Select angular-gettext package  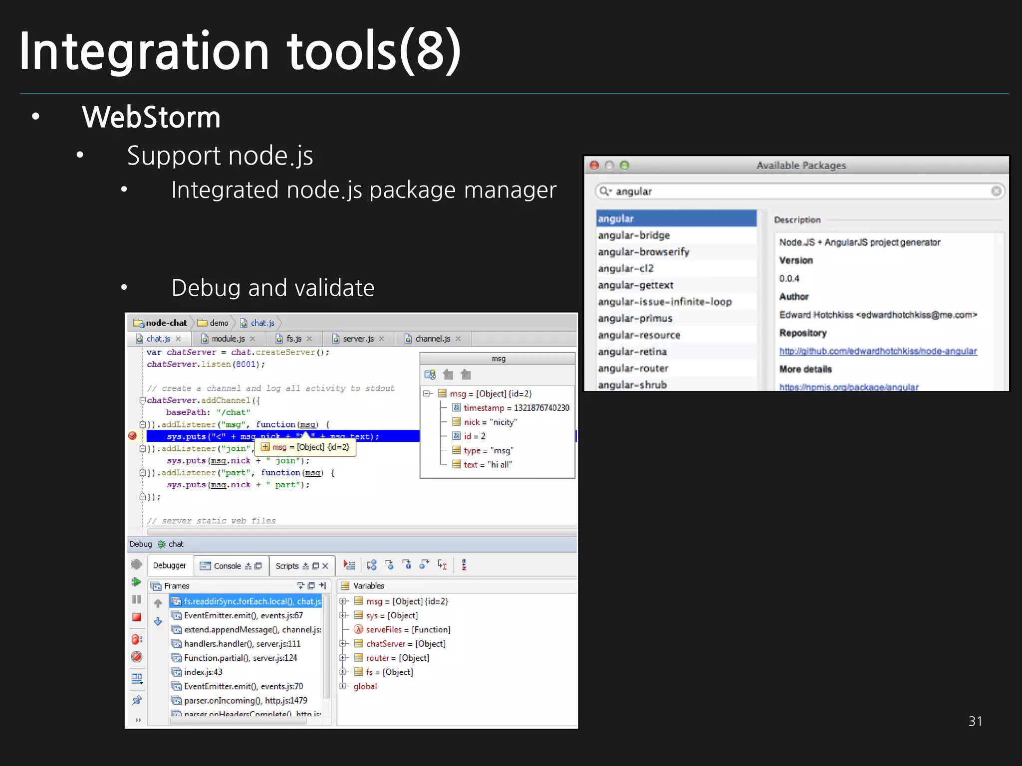(676, 285)
